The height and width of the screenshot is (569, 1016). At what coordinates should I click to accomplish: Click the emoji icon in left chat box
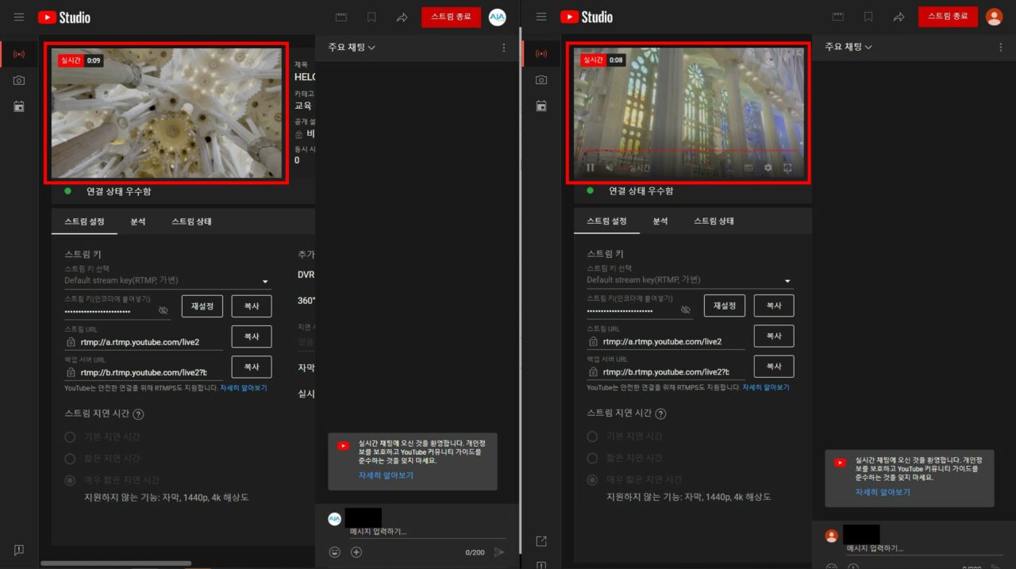click(x=335, y=552)
